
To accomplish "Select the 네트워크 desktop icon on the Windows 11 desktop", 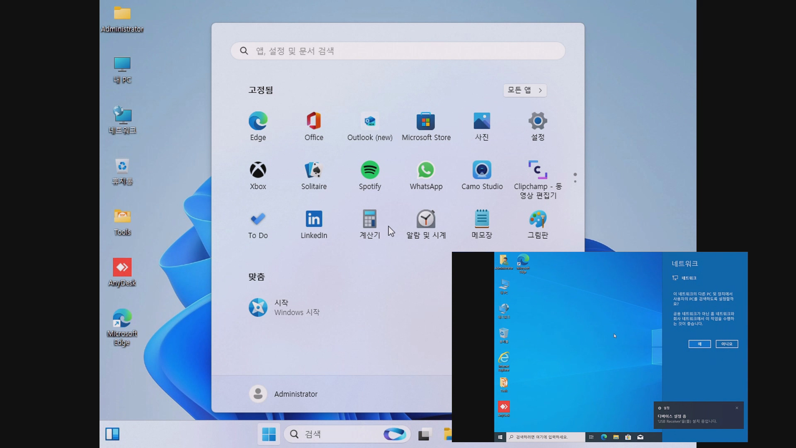I will point(122,120).
